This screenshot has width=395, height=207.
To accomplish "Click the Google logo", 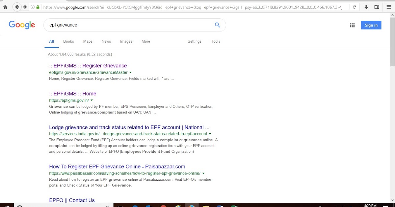I will pos(22,25).
